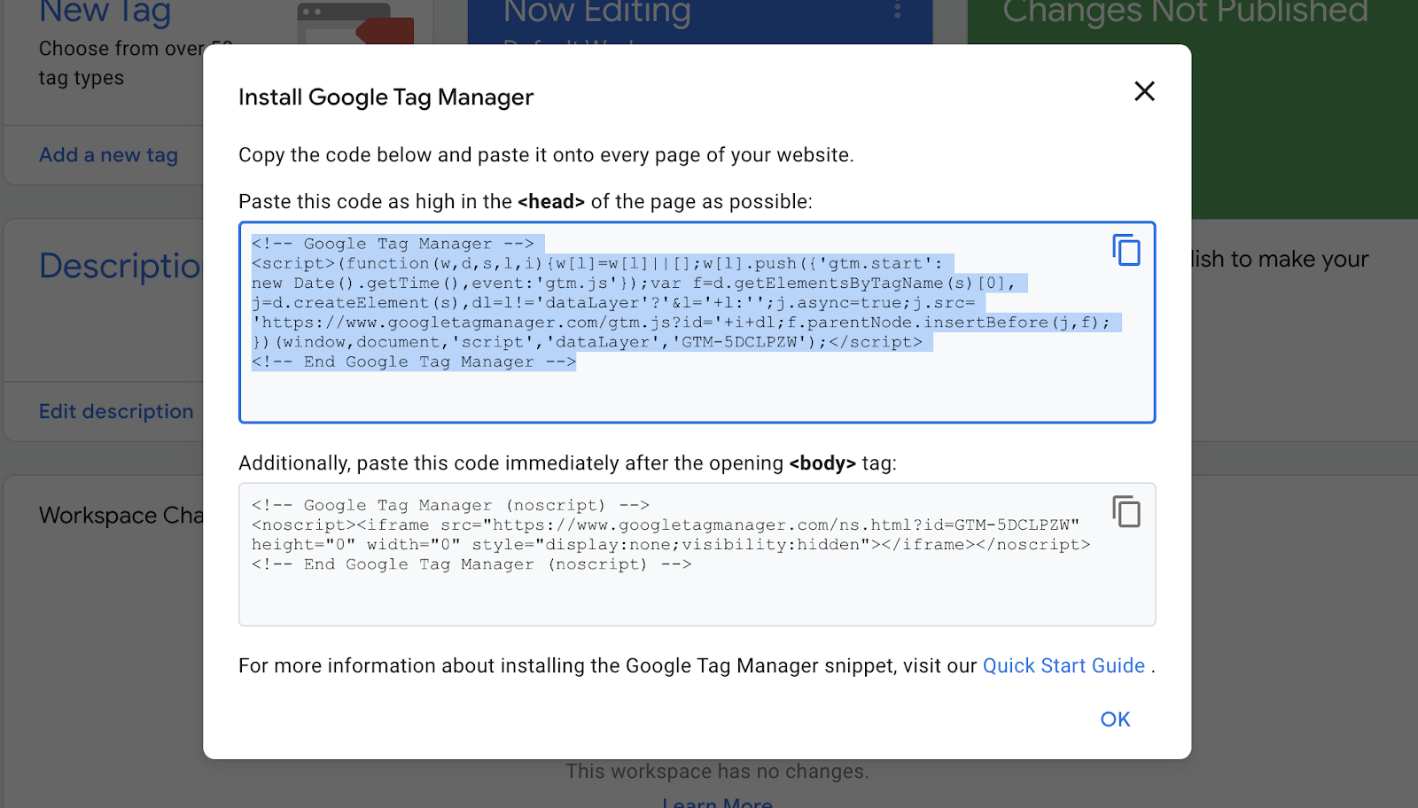This screenshot has width=1418, height=808.
Task: Select 'Additionally, paste this code' body instruction
Action: pos(567,463)
